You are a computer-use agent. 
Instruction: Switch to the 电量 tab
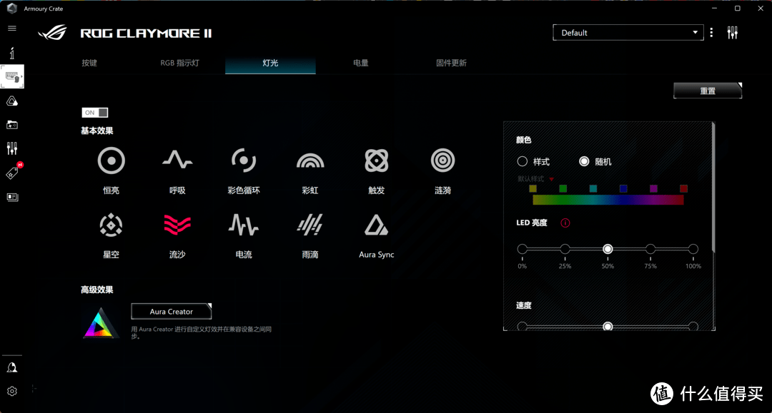pos(361,63)
